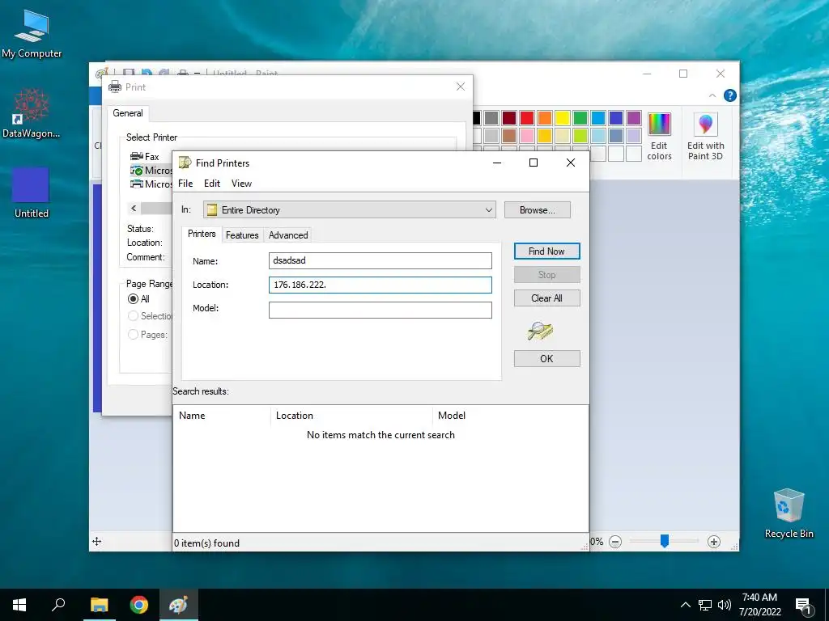Open taskbar search magnifier
This screenshot has height=621, width=829.
pos(58,605)
